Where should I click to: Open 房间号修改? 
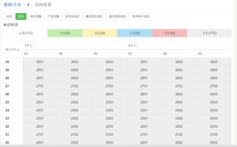tap(72, 17)
